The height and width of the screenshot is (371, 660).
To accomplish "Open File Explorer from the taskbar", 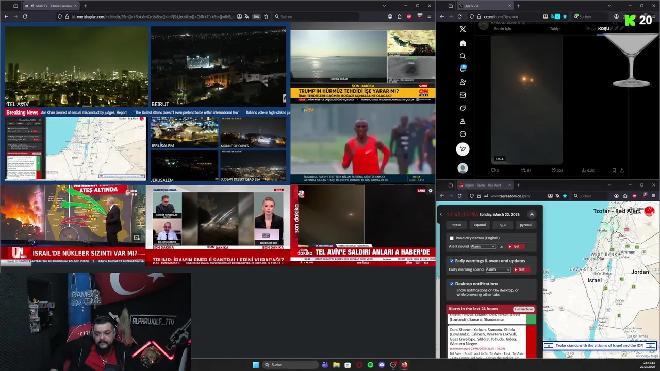I will pos(336,365).
